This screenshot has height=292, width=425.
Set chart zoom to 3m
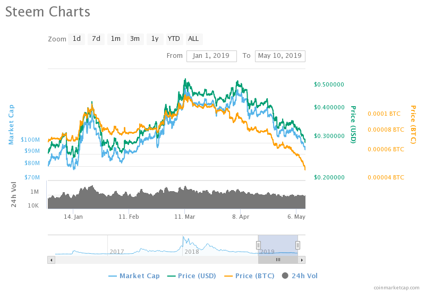coord(135,39)
